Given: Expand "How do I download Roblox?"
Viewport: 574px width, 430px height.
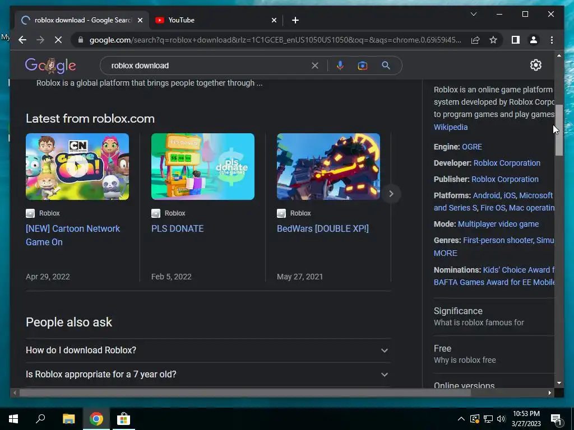Looking at the screenshot, I should click(208, 350).
